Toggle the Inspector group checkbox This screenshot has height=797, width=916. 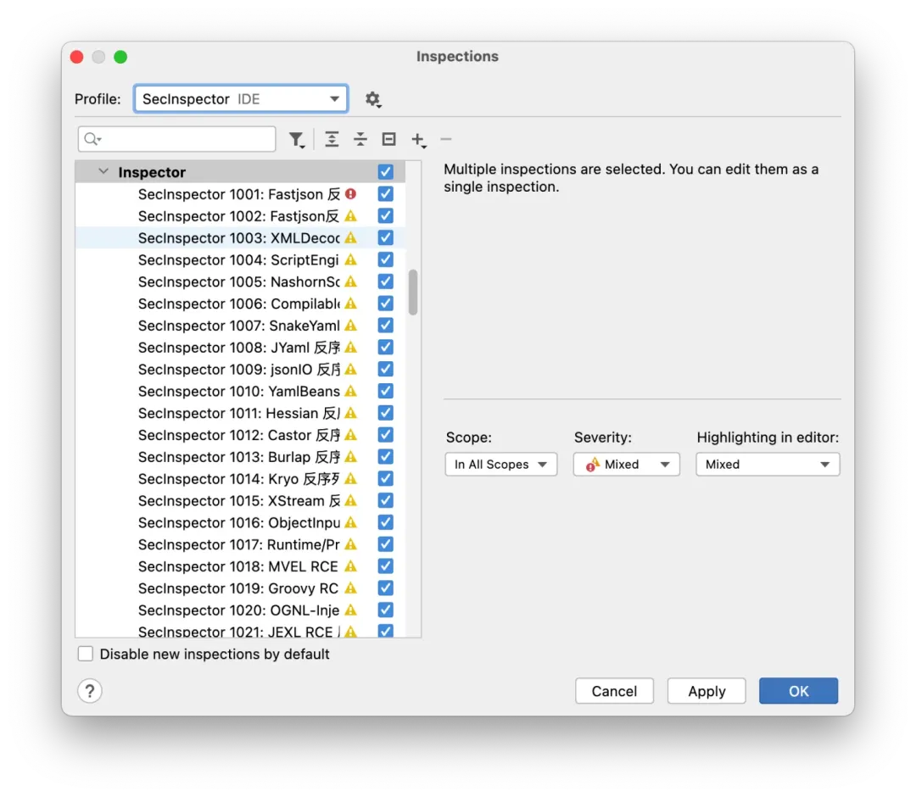pyautogui.click(x=386, y=171)
